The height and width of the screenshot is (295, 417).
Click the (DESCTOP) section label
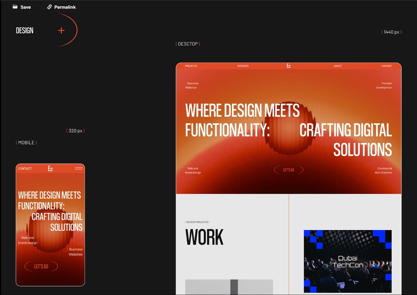(188, 44)
